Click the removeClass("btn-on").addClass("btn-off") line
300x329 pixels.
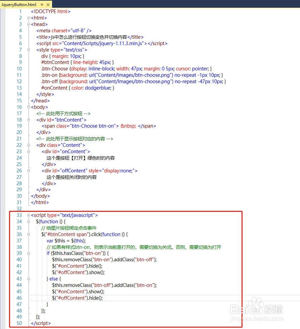104,260
